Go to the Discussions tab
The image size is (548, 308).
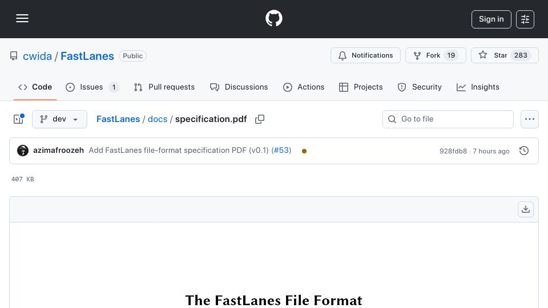[x=239, y=87]
